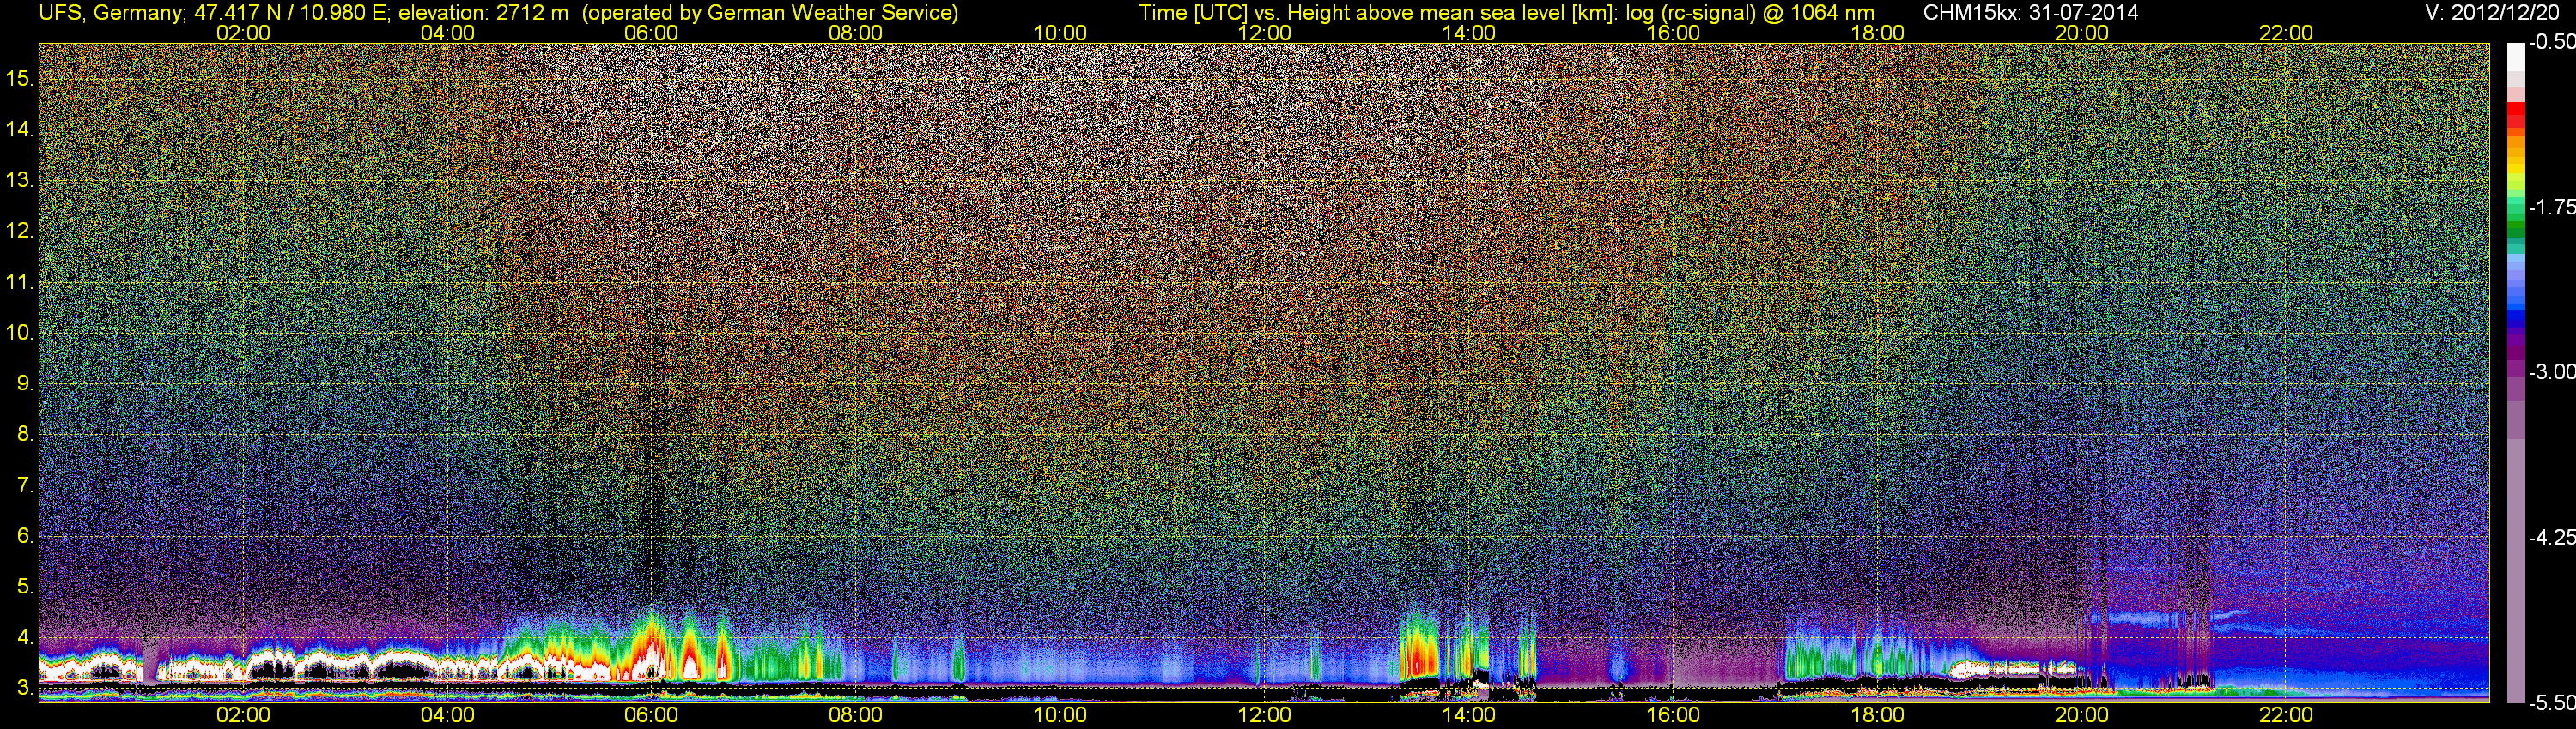Click the '5.' km height axis label
The width and height of the screenshot is (2576, 729).
pos(25,587)
